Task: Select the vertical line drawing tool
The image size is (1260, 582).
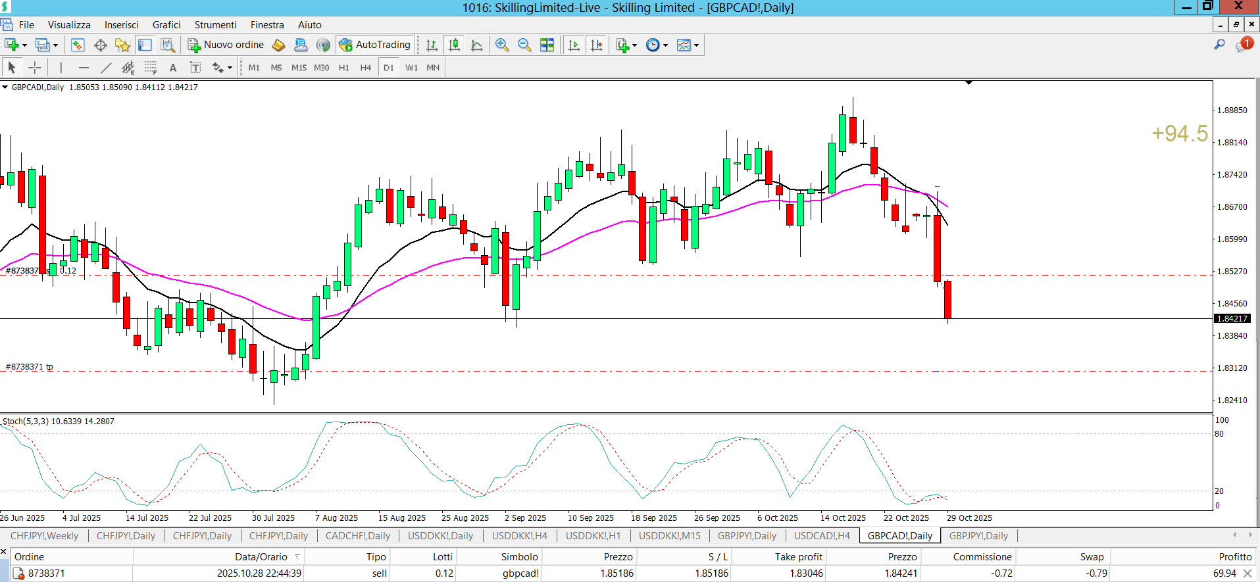Action: [x=61, y=67]
